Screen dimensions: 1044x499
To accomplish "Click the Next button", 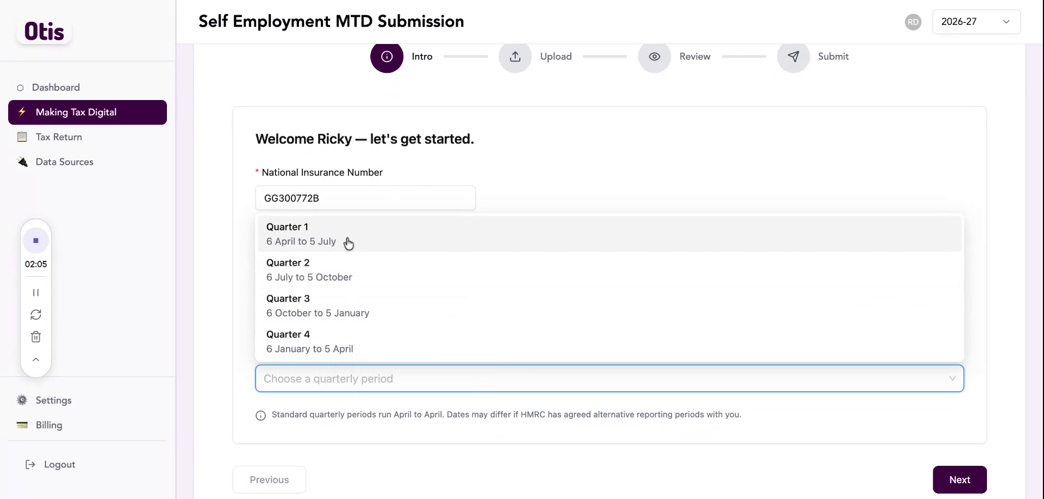I will tap(960, 480).
